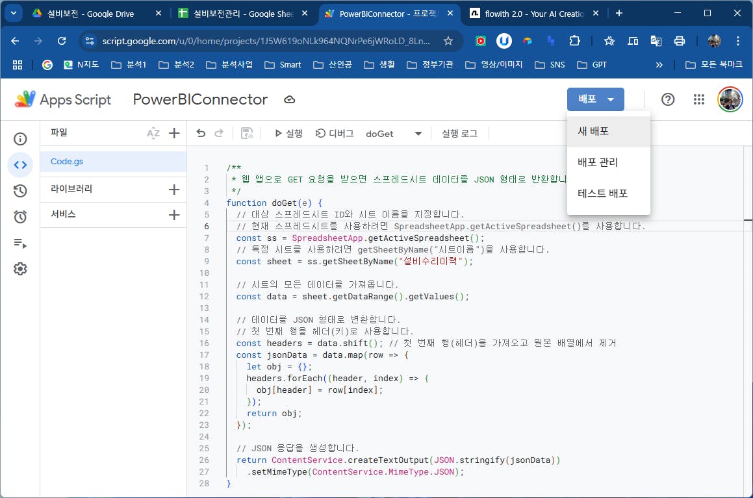
Task: Open the Chrome profile picture in the browser toolbar
Action: tap(714, 41)
